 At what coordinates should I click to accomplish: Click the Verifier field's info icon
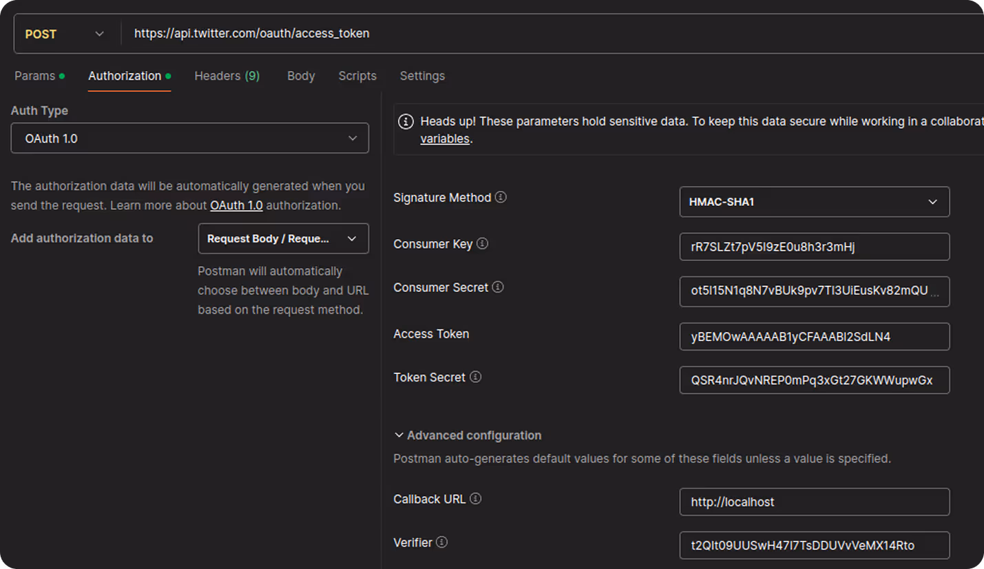pos(440,542)
